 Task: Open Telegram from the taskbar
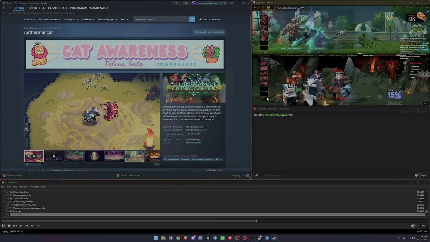point(215,238)
